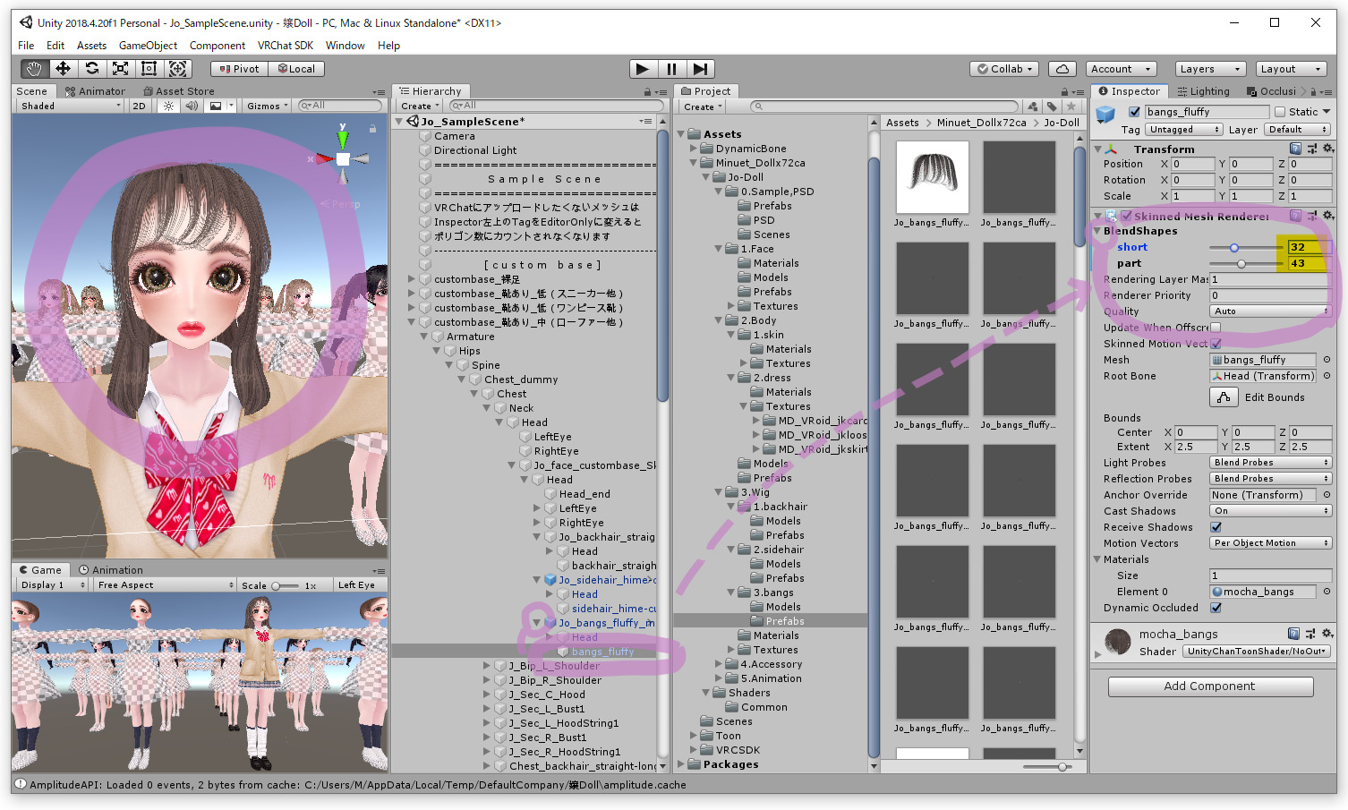Click Element 0 material picker circle
The width and height of the screenshot is (1348, 810).
pos(1327,592)
